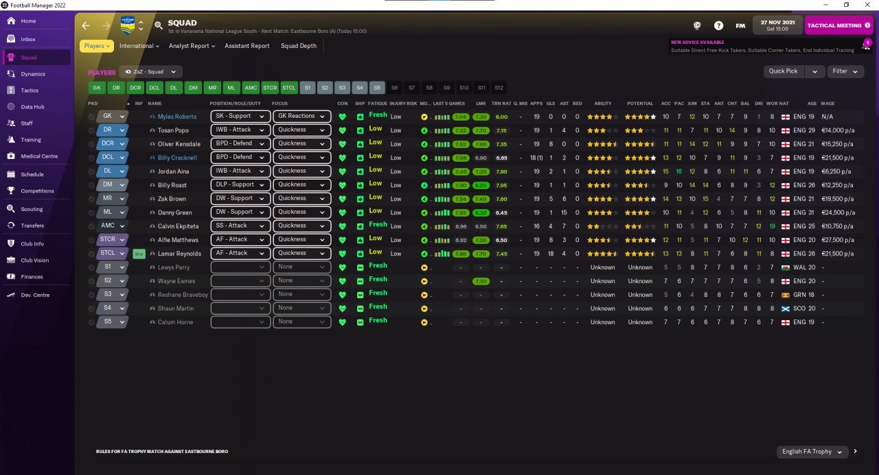Image resolution: width=879 pixels, height=475 pixels.
Task: Open the Staff icon in sidebar
Action: coord(11,123)
